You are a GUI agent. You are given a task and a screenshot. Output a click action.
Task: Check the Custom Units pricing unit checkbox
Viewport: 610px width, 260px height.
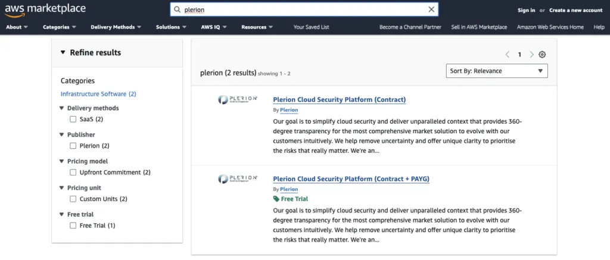(x=73, y=199)
